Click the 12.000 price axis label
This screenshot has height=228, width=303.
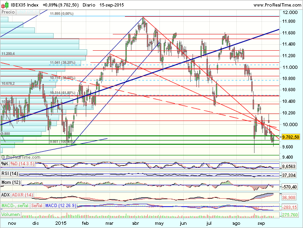290,13
